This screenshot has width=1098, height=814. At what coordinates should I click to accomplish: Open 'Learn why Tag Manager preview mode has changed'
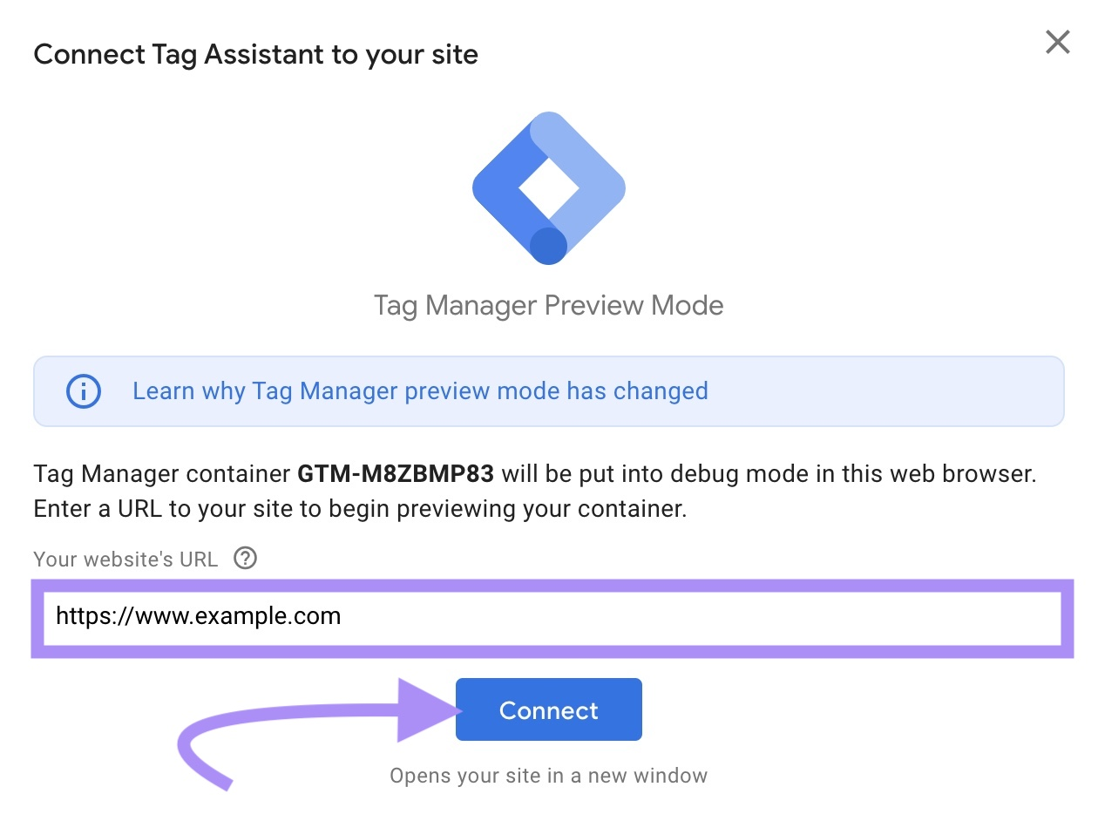pos(419,390)
